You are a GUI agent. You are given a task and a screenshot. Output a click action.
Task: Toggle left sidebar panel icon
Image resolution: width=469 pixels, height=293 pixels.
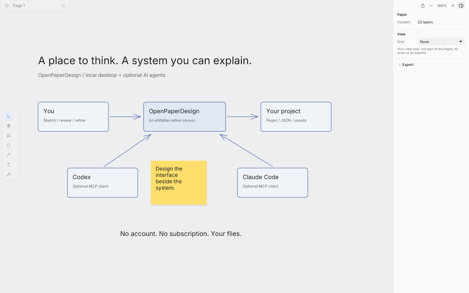coord(64,6)
